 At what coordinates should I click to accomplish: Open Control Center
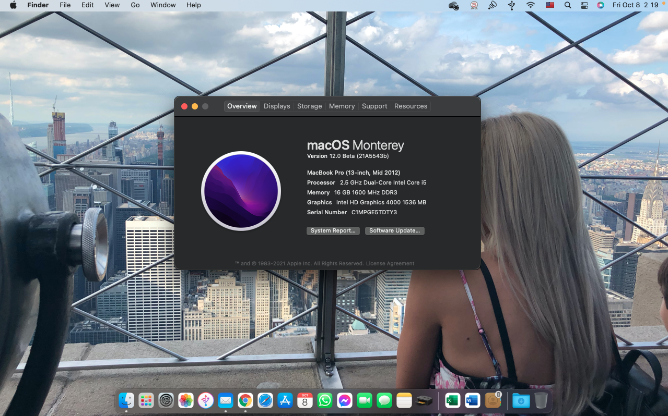point(584,5)
